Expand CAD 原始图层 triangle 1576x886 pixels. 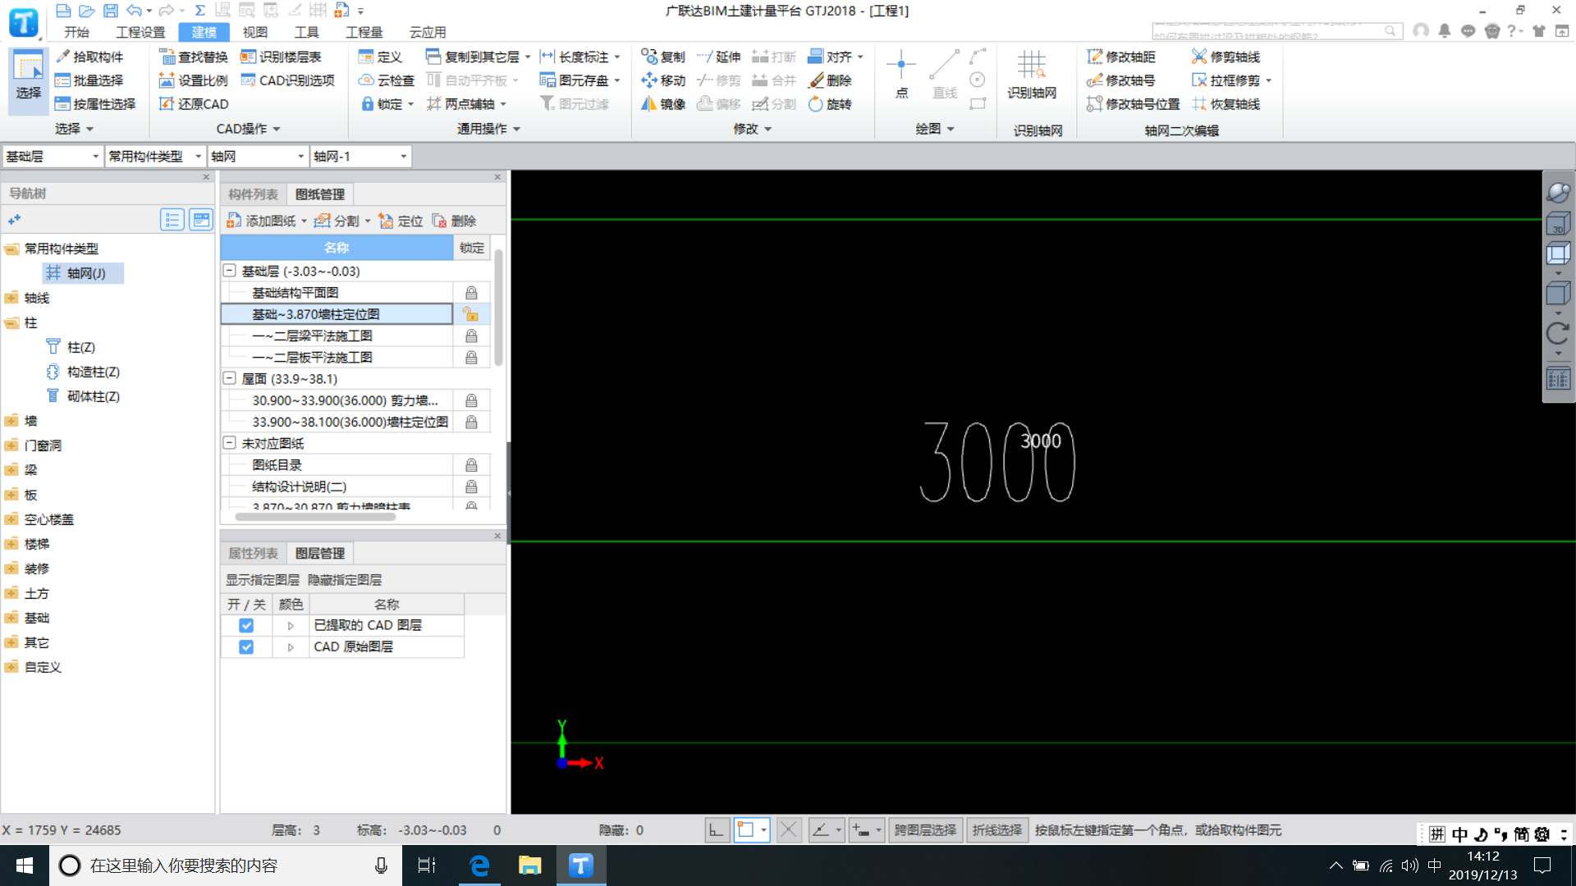291,646
